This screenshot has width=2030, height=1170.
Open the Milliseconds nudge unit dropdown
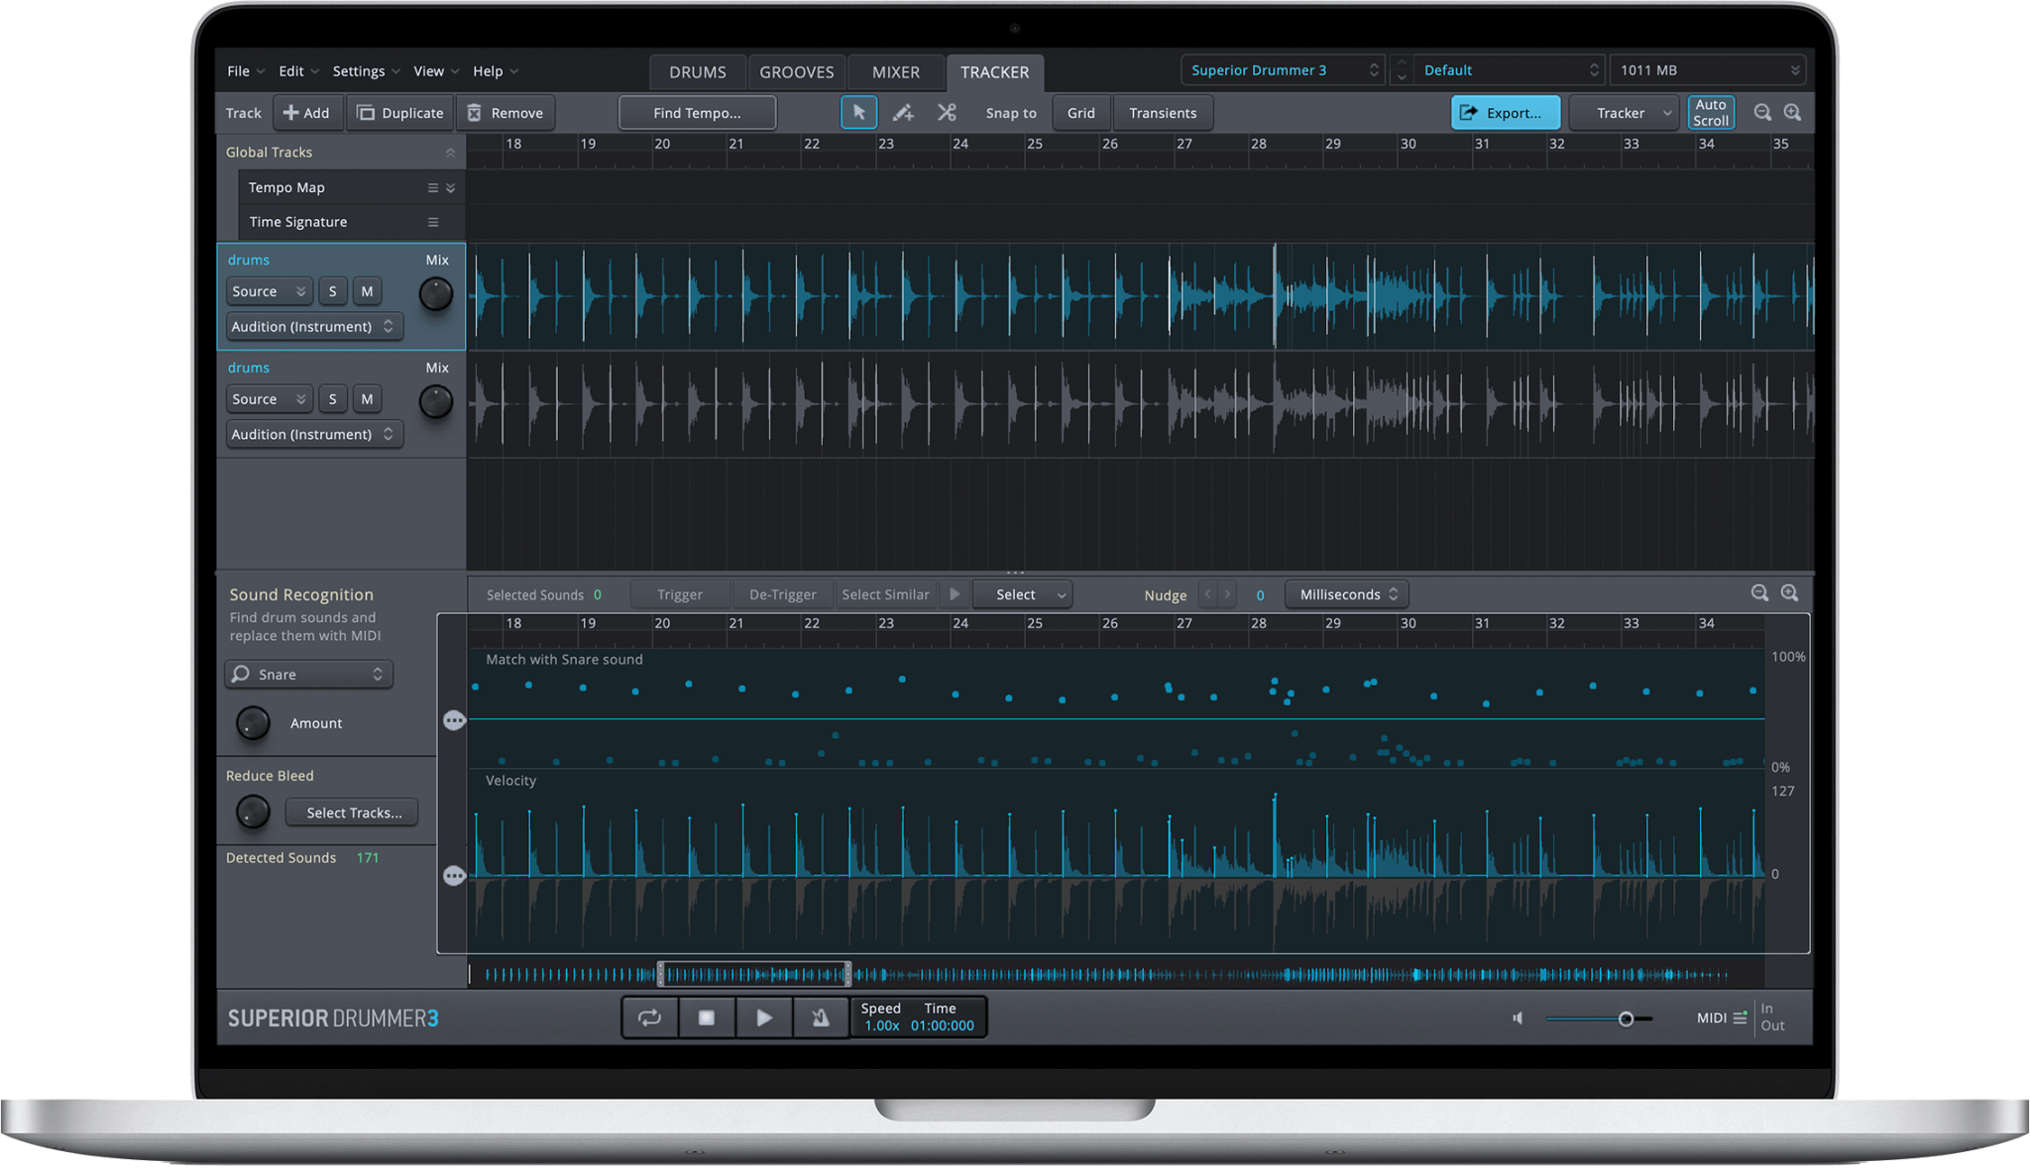point(1348,594)
